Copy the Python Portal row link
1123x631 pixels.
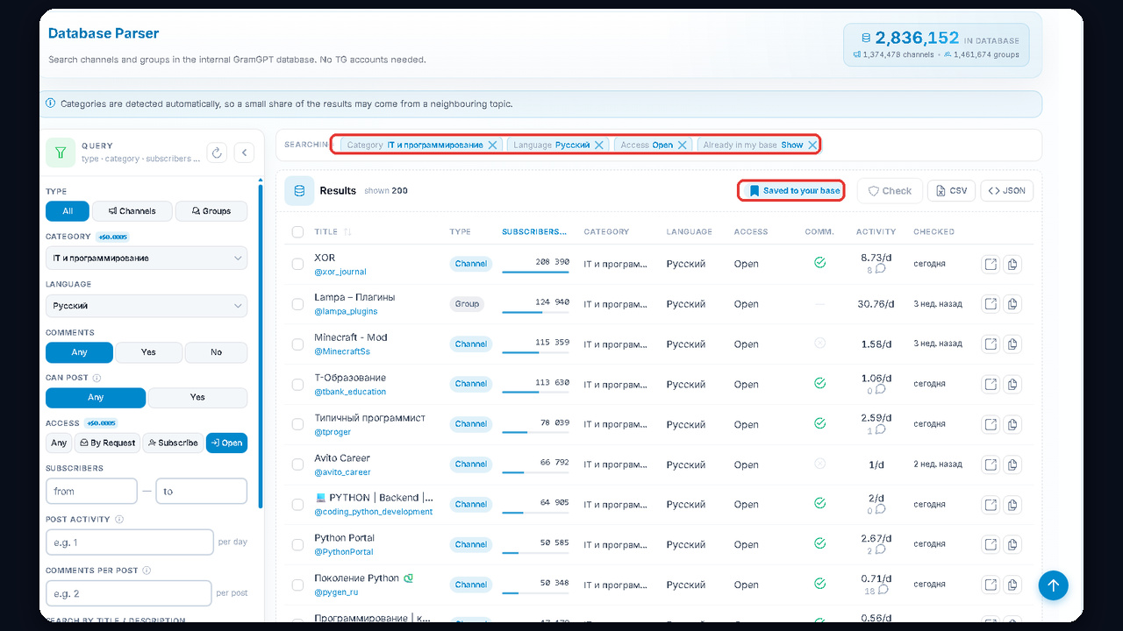(x=1012, y=544)
